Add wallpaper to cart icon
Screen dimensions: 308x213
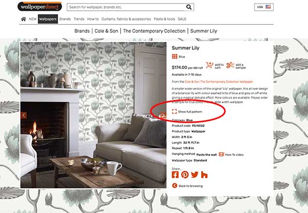click(x=209, y=65)
